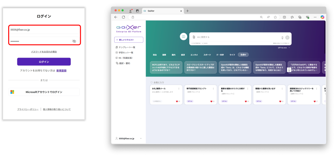The width and height of the screenshot is (336, 157).
Task: Select the IT・科学 news tab
Action: [220, 55]
